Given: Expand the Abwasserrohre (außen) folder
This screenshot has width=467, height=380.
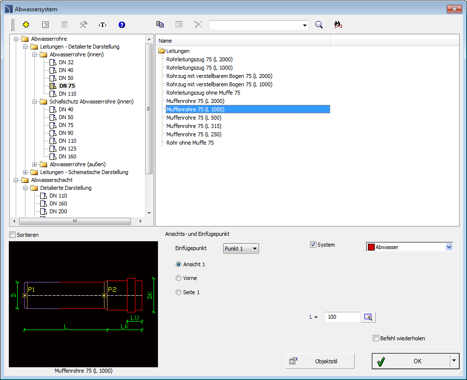Looking at the screenshot, I should (35, 164).
